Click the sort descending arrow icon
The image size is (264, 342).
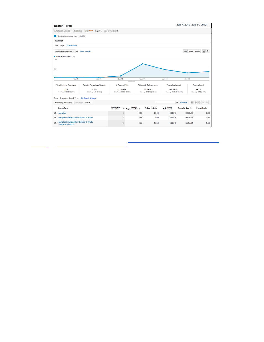(124, 108)
